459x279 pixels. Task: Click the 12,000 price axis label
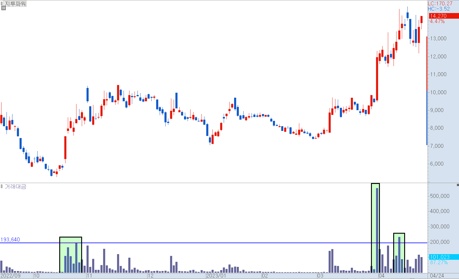tap(438, 57)
